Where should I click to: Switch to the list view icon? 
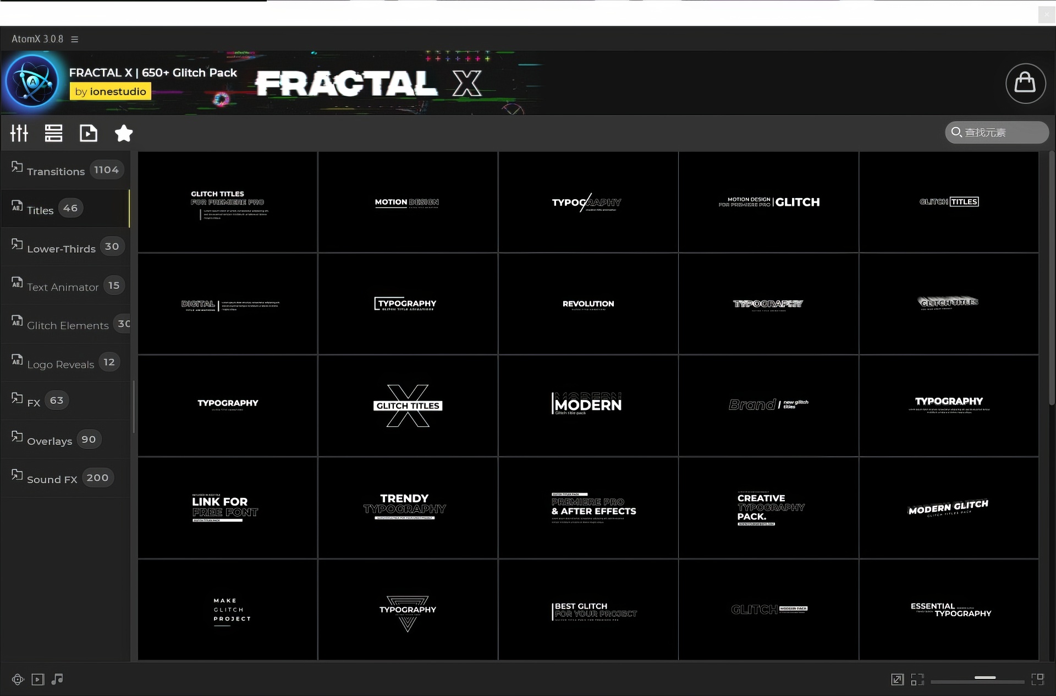53,133
